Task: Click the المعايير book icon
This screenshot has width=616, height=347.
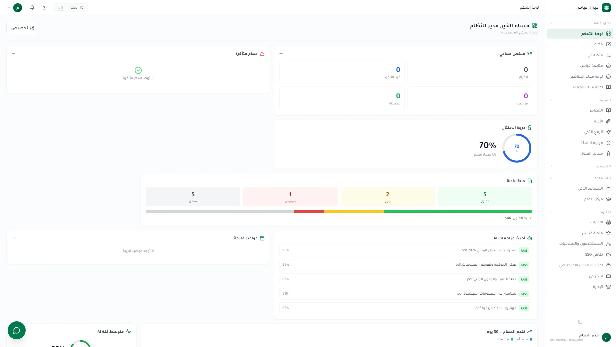Action: tap(608, 110)
